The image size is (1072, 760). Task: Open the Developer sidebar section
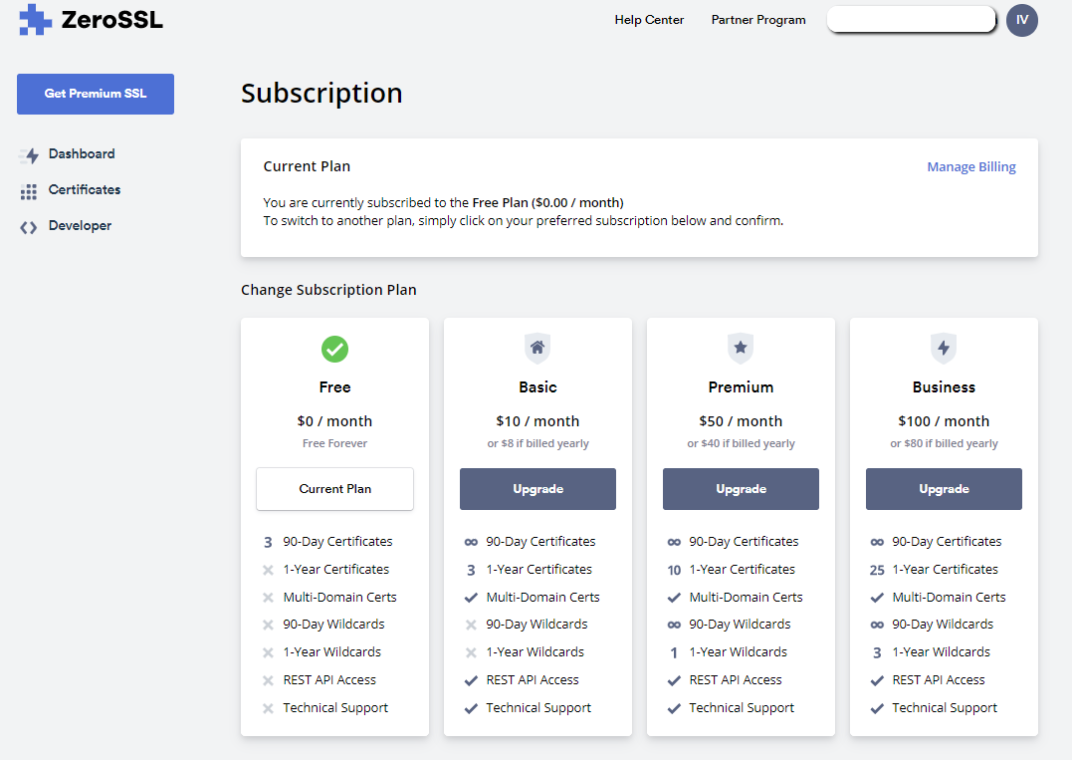click(80, 226)
